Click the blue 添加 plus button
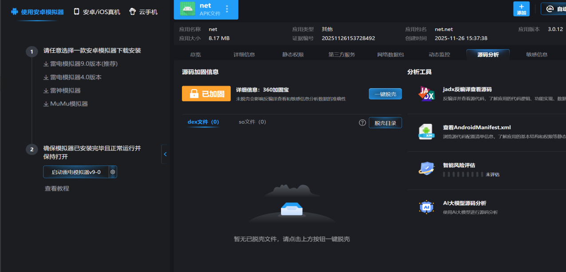 [521, 9]
